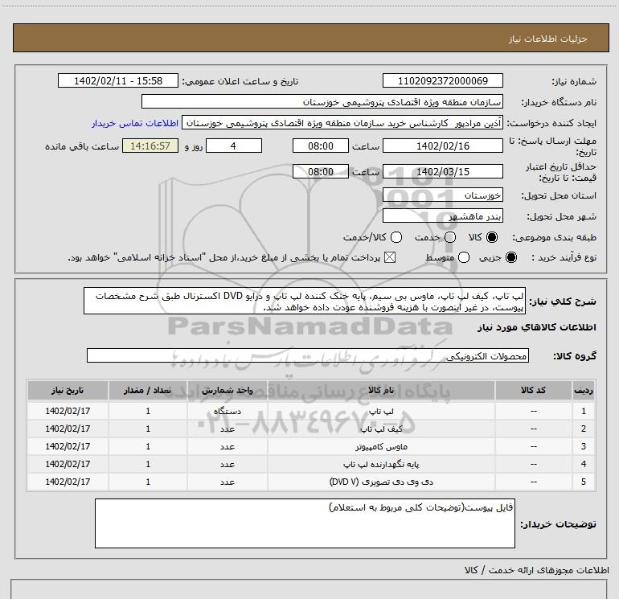Viewport: 619px width, 599px height.
Task: Click the delivery city field بندر ماهشهر
Action: pyautogui.click(x=442, y=215)
